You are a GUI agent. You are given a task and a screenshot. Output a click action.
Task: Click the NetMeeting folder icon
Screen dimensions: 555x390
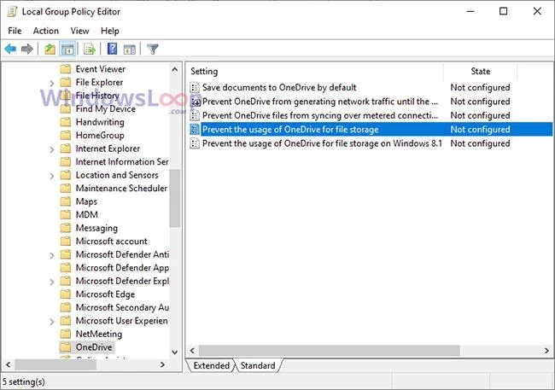pos(66,334)
